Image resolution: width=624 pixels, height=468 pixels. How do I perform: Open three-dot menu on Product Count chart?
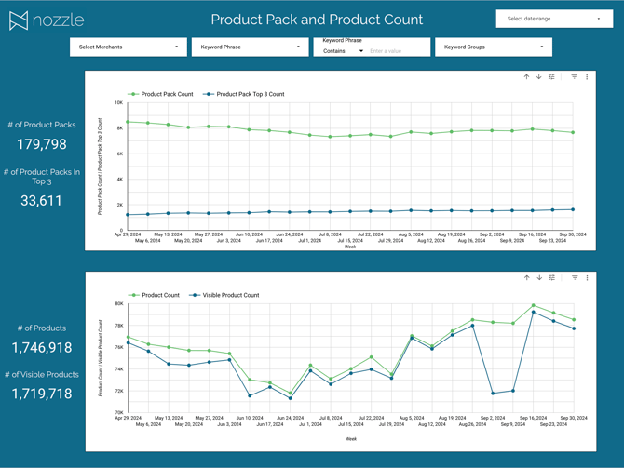(587, 278)
